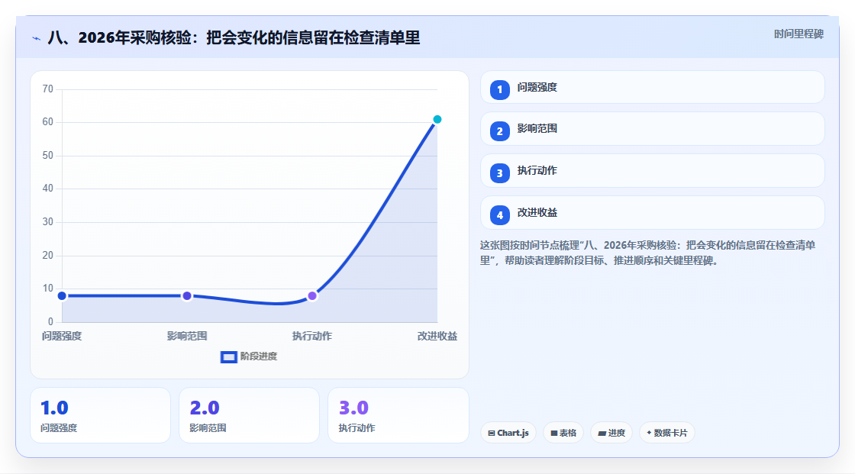Screen dimensions: 855x474
Task: Select the 影响范围 data point on the chart
Action: coord(187,295)
